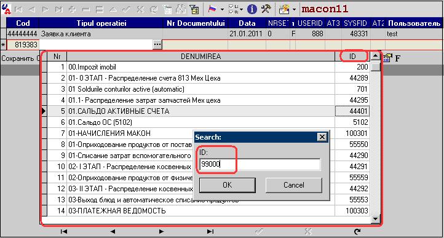The image size is (444, 238).
Task: Click the filter funnel toolbar icon
Action: (x=194, y=9)
